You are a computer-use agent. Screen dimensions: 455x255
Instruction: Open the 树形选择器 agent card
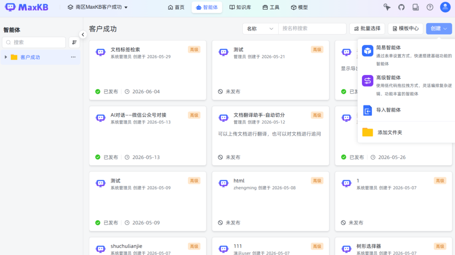tap(393, 246)
